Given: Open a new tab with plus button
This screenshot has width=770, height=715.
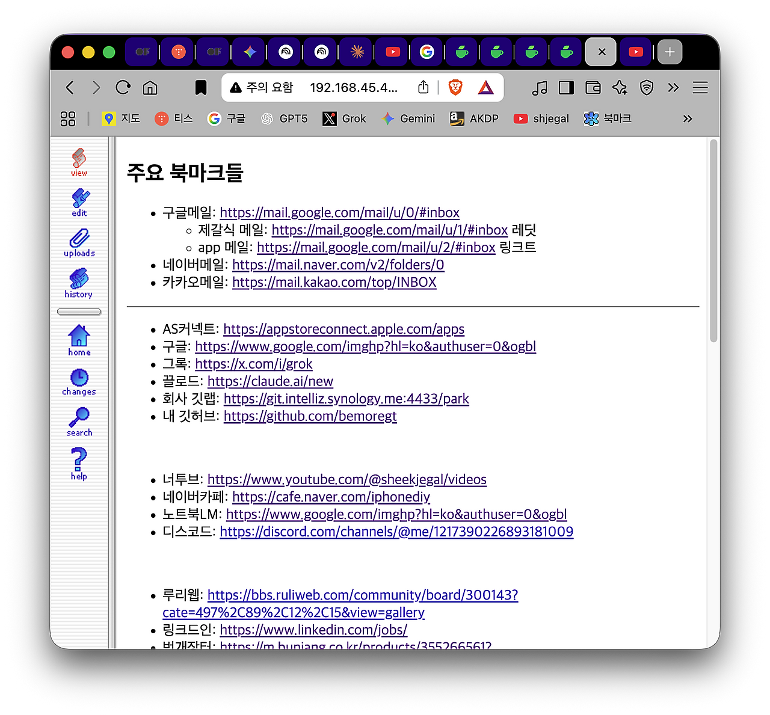Looking at the screenshot, I should click(670, 52).
